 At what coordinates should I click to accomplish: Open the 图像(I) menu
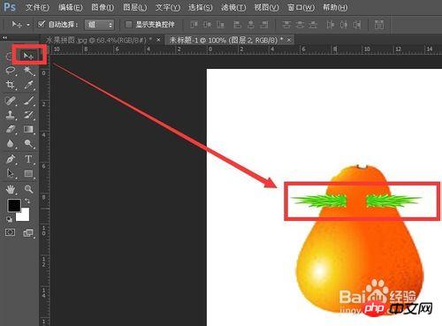coord(103,7)
